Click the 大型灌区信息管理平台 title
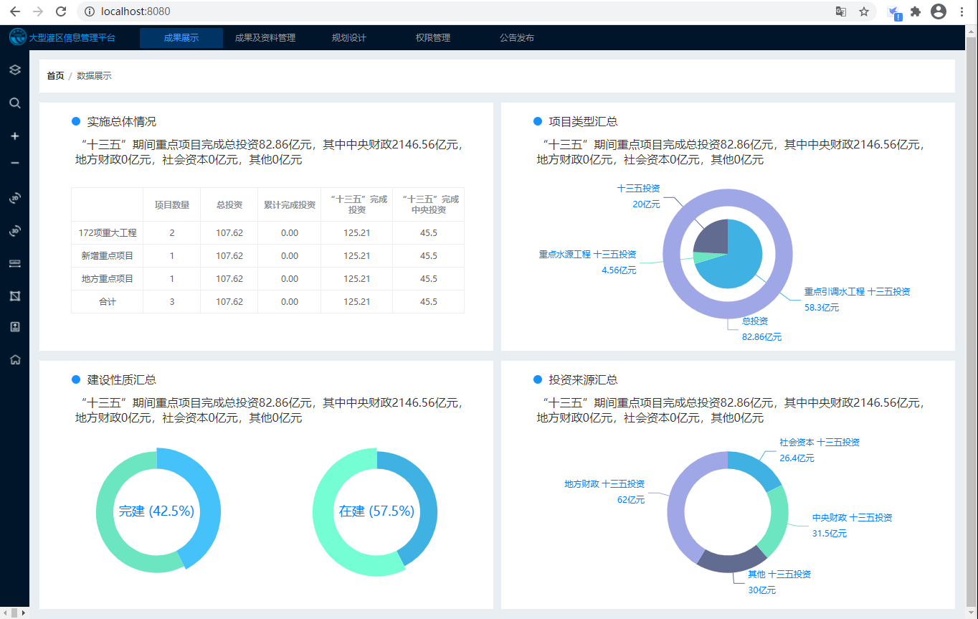The image size is (978, 619). coord(72,38)
